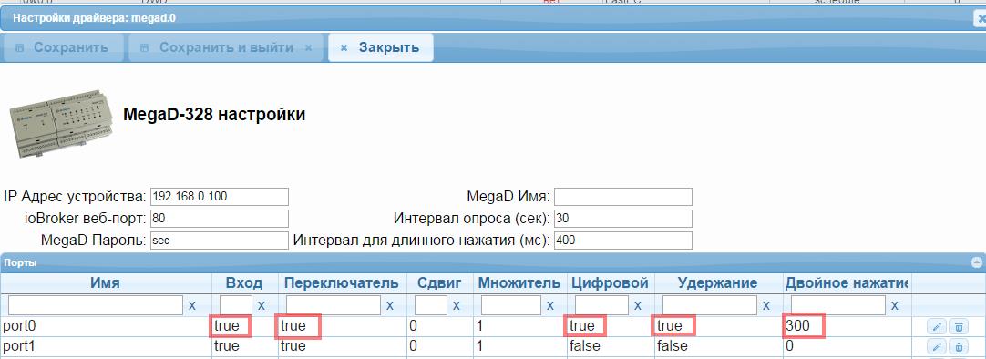Click port1 Цифровой value false
Screen dimensions: 986x359
(585, 346)
